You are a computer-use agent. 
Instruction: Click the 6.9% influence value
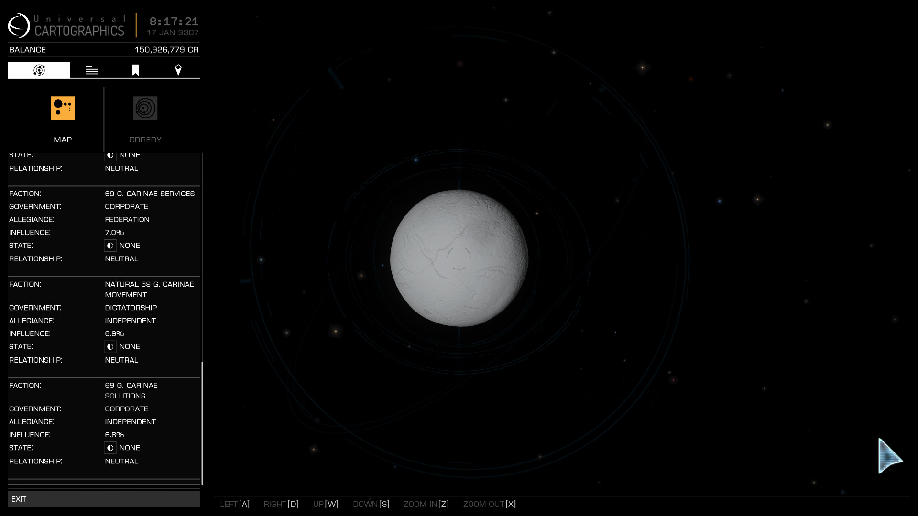(x=114, y=334)
